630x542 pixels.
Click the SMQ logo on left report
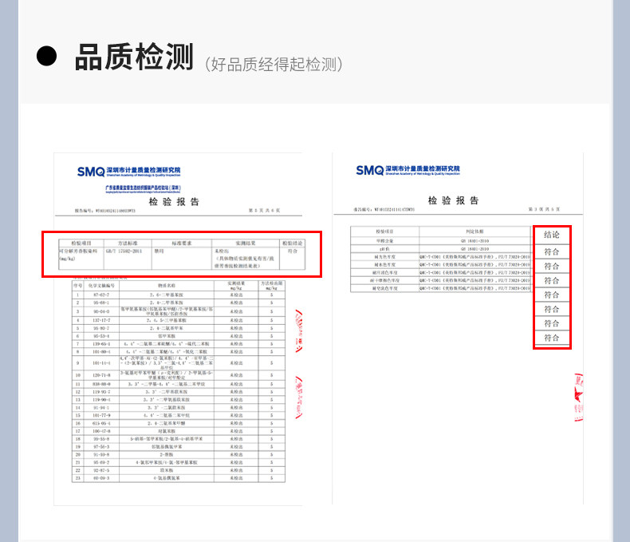tap(90, 171)
